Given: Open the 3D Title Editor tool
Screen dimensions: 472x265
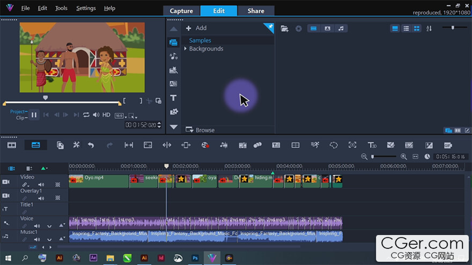Looking at the screenshot, I should pos(372,145).
